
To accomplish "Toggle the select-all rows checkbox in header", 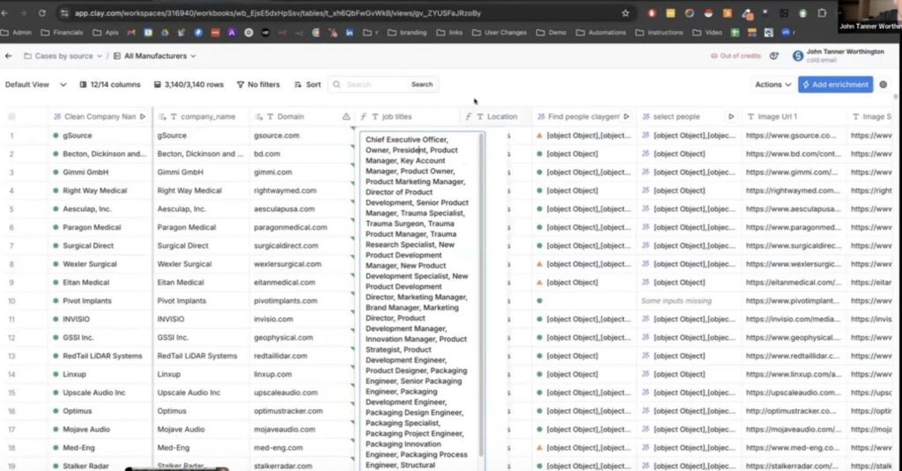I will [11, 116].
